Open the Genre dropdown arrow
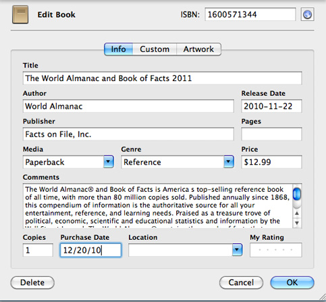The width and height of the screenshot is (326, 302). 229,161
